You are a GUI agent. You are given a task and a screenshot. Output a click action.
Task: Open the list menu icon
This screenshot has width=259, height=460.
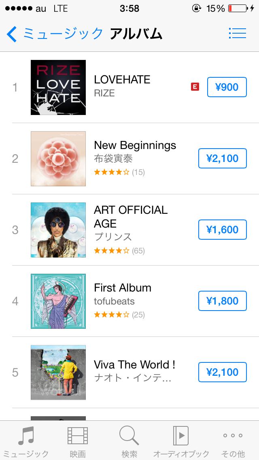click(x=237, y=33)
